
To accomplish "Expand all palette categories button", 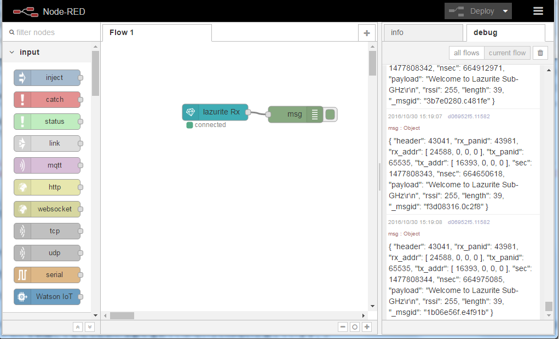I will 89,327.
